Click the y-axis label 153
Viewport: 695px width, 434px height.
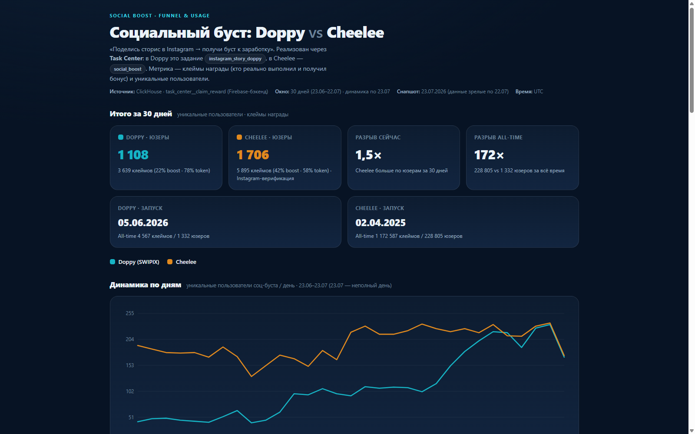[x=130, y=365]
